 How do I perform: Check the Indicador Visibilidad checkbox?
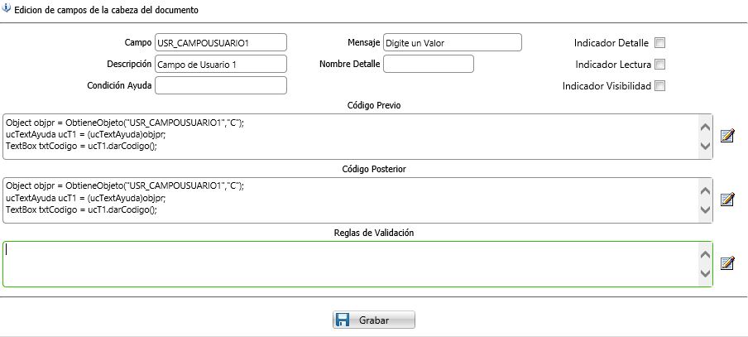coord(659,86)
